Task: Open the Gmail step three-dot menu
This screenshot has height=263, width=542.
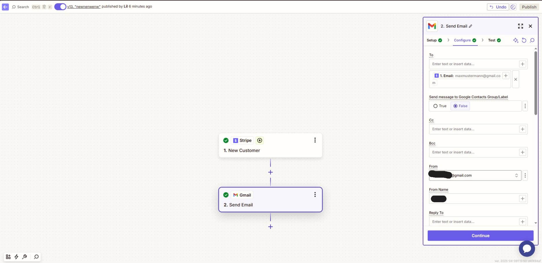Action: pyautogui.click(x=315, y=195)
